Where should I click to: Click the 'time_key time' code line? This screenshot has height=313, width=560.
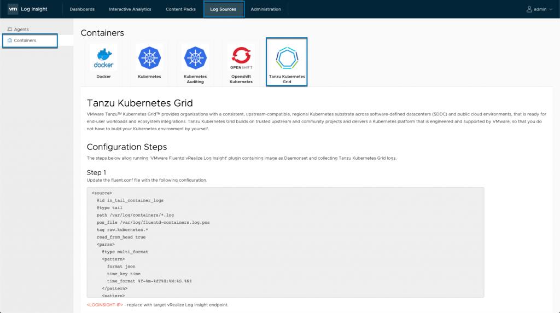click(x=124, y=274)
